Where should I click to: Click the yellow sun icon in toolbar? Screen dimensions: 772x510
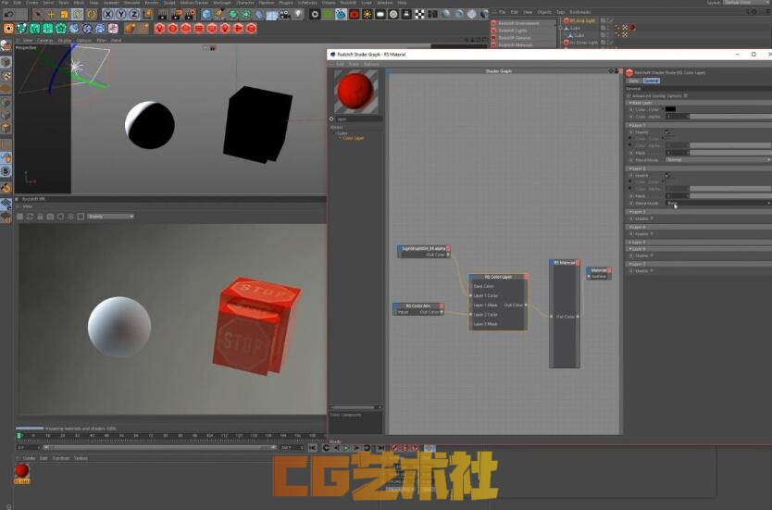[x=367, y=14]
